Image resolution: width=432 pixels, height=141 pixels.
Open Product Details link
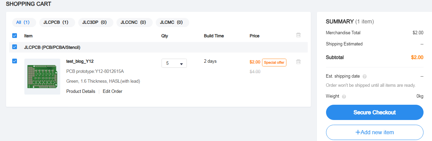pyautogui.click(x=81, y=91)
